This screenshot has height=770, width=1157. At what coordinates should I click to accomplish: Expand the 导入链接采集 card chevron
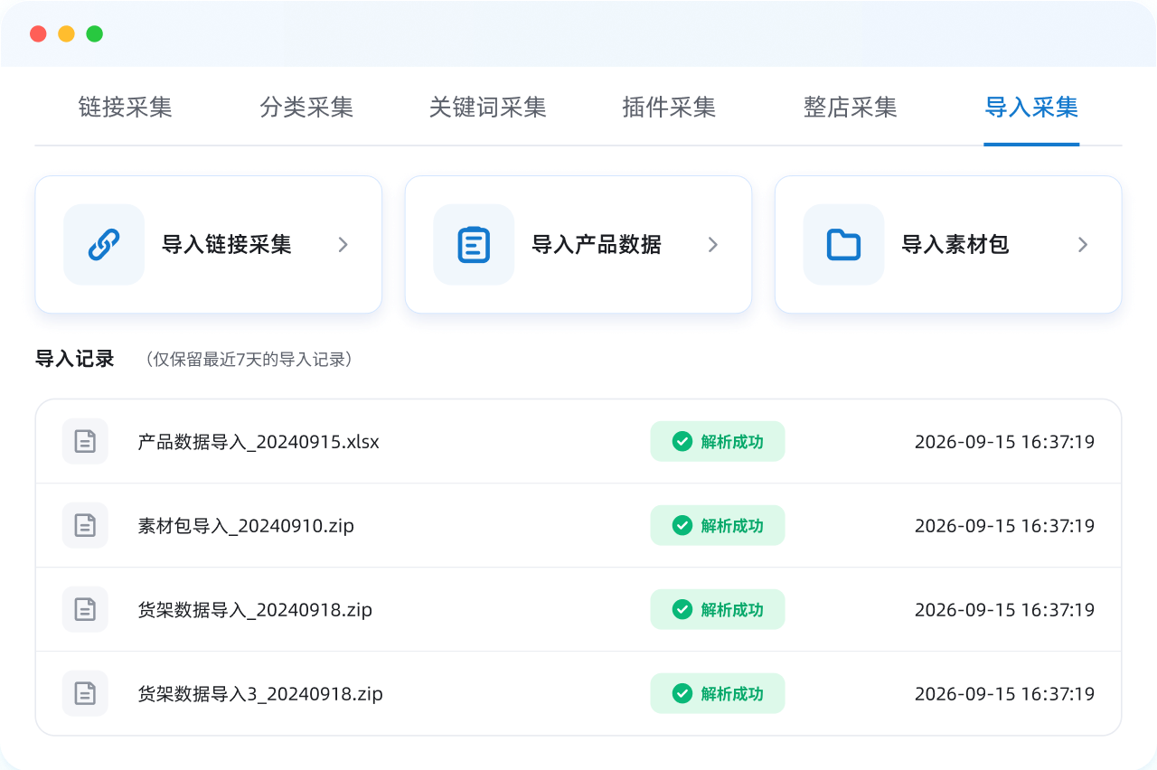point(343,245)
